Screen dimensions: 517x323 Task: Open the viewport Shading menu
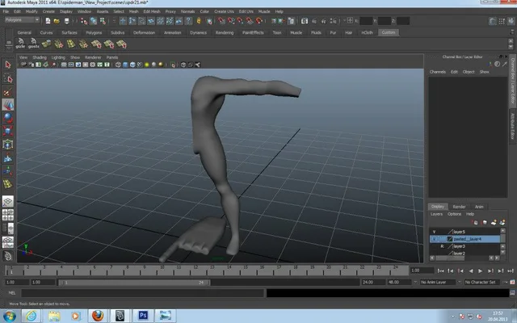(x=40, y=57)
